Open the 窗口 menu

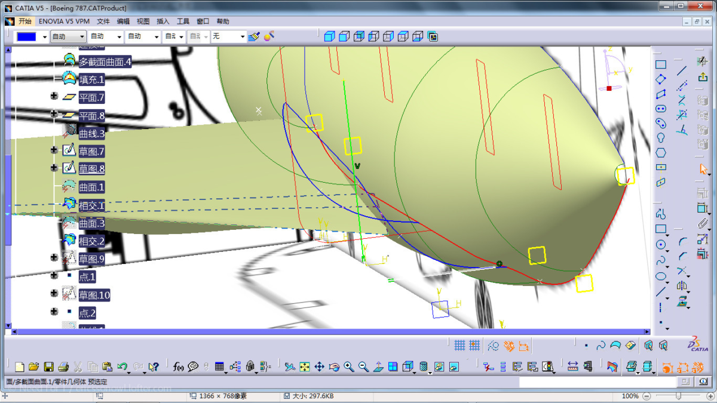pos(203,21)
